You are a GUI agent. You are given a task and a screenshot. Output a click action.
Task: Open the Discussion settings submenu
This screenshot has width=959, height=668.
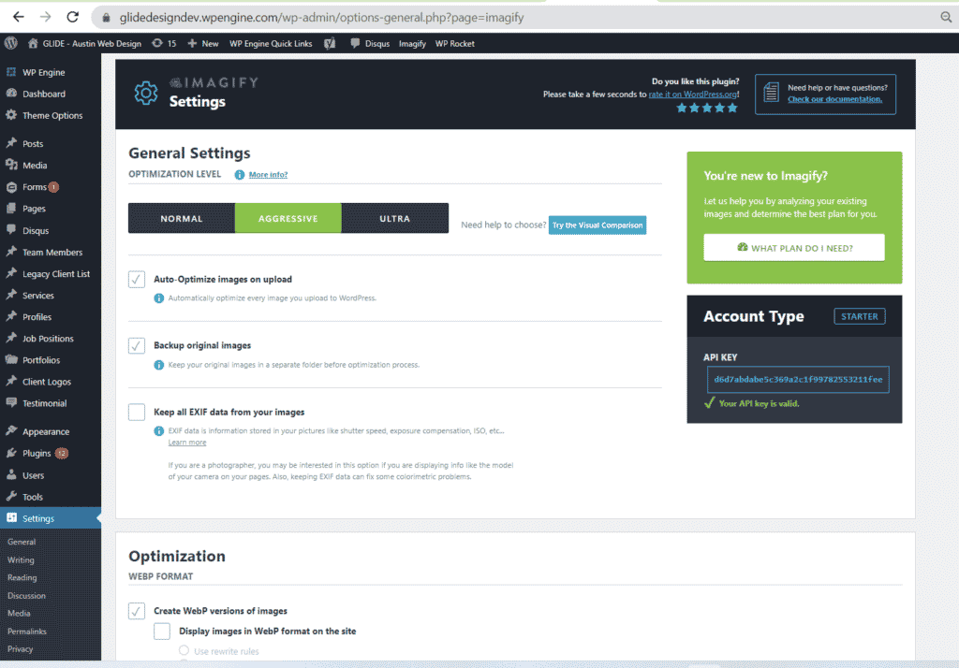(x=26, y=595)
